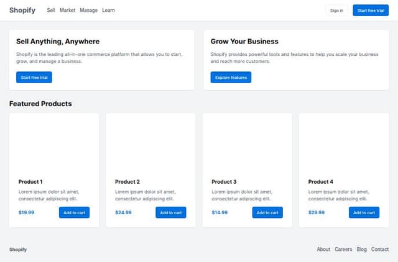Click the Product 2 title
Image resolution: width=398 pixels, height=262 pixels.
(127, 182)
